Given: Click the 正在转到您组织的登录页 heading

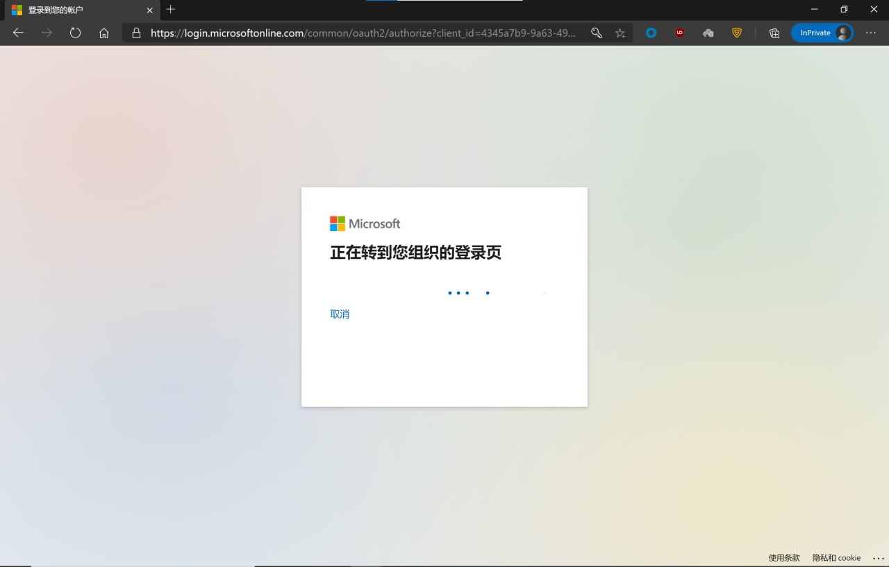Looking at the screenshot, I should pyautogui.click(x=415, y=253).
